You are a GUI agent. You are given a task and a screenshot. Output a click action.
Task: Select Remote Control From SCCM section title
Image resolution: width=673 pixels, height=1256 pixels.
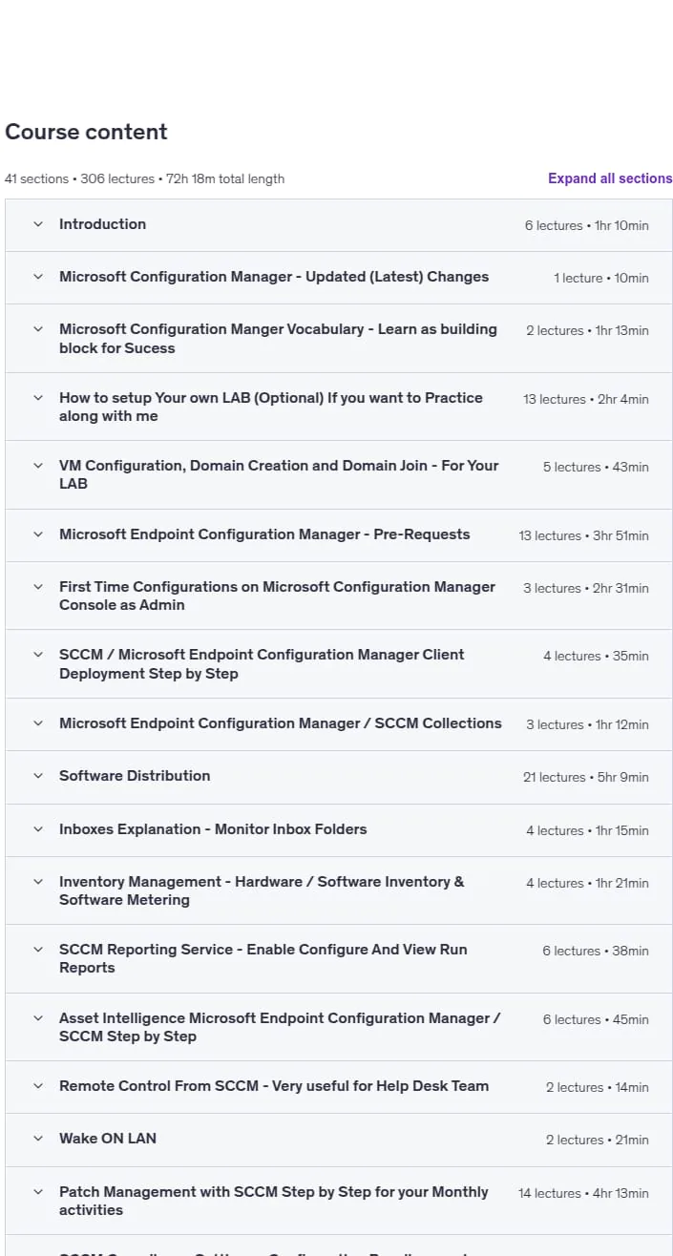tap(274, 1086)
